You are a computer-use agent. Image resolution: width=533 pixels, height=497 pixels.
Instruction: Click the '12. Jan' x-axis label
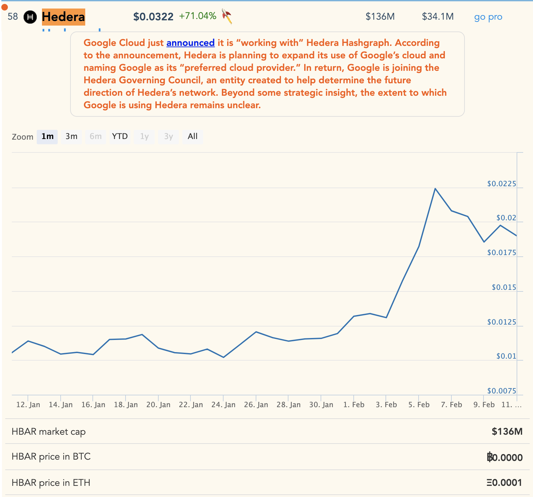pos(28,405)
